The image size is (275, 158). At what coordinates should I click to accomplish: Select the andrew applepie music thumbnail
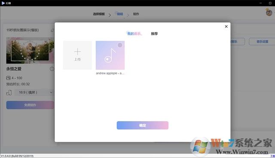(110, 55)
